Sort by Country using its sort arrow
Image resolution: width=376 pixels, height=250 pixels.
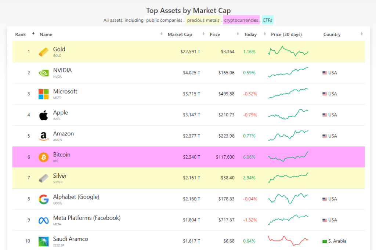pos(362,34)
